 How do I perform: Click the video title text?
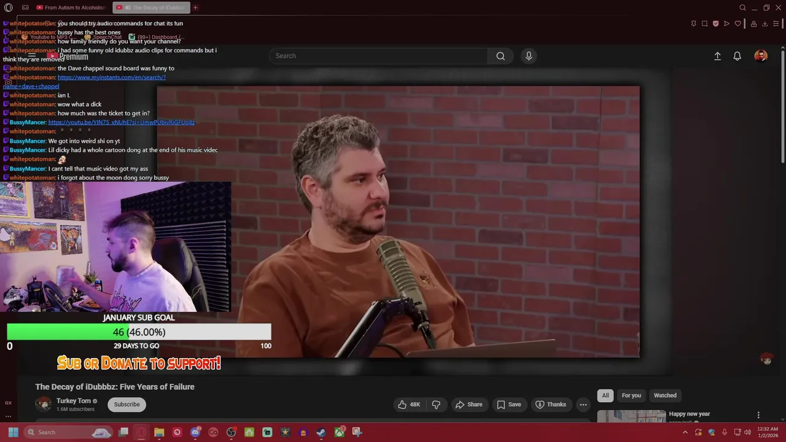click(115, 387)
